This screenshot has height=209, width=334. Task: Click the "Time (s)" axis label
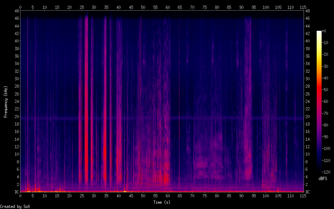point(161,202)
